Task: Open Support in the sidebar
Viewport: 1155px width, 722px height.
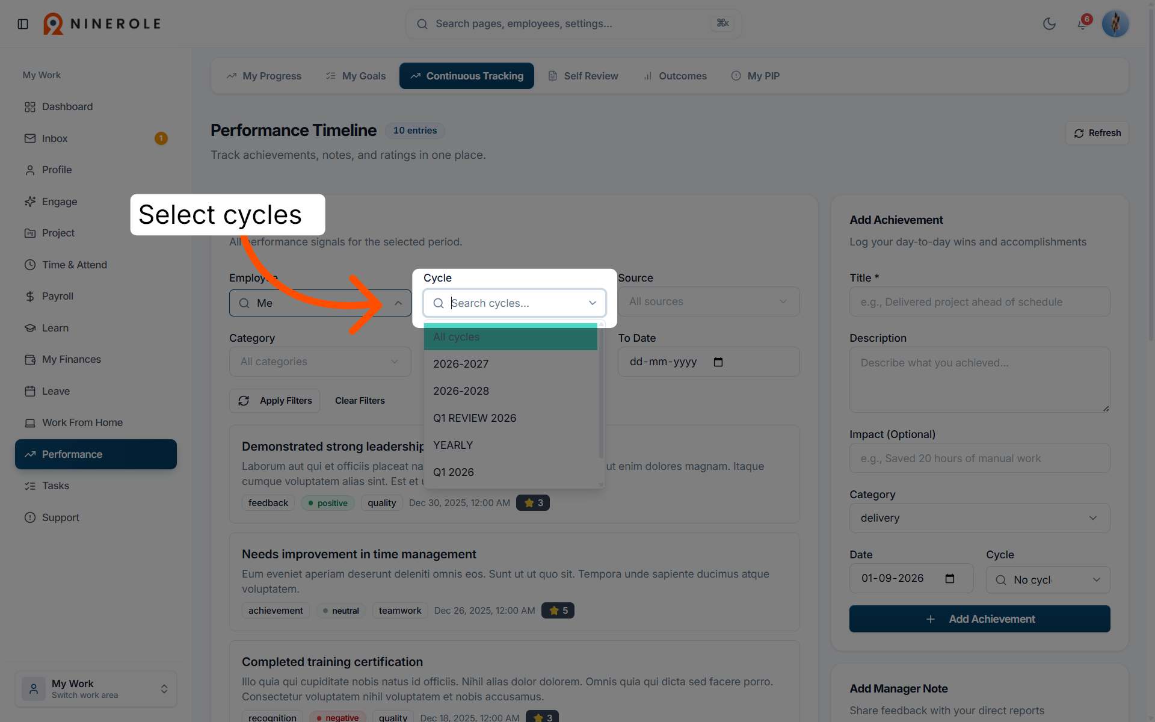Action: click(x=96, y=517)
